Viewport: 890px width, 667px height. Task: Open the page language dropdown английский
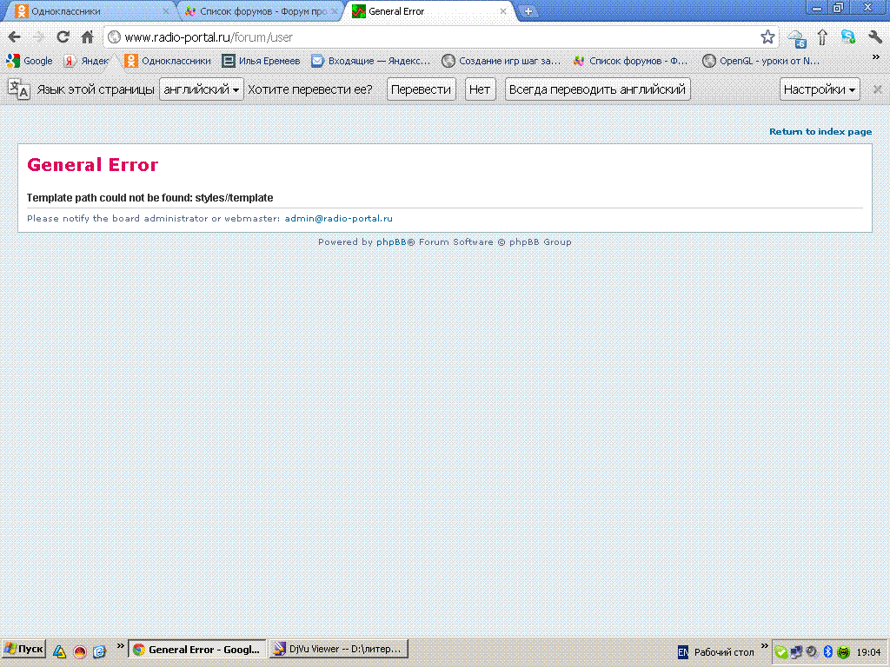(202, 89)
